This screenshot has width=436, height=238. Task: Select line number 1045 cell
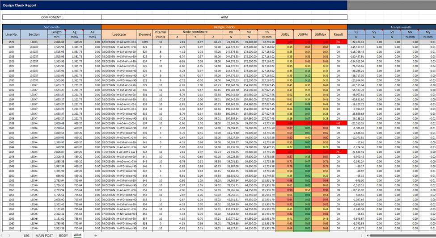[11, 152]
